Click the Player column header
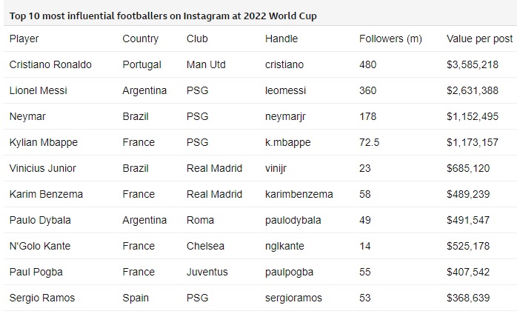517x314 pixels. 24,39
